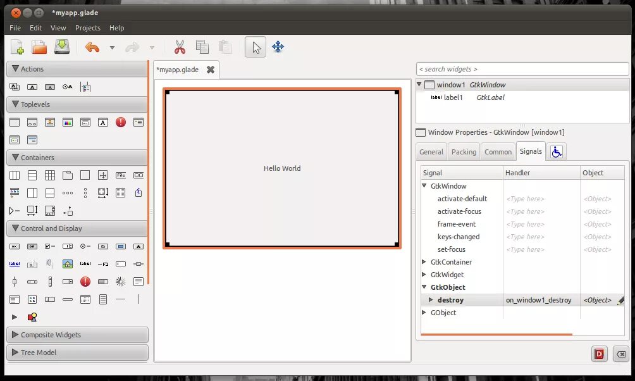Screen dimensions: 635x381
Task: Copy the selected widget
Action: [202, 47]
